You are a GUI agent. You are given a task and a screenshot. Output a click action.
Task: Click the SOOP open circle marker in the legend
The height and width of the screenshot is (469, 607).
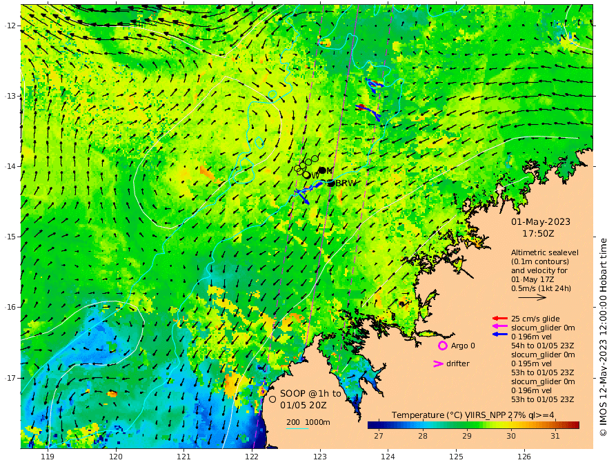point(272,399)
